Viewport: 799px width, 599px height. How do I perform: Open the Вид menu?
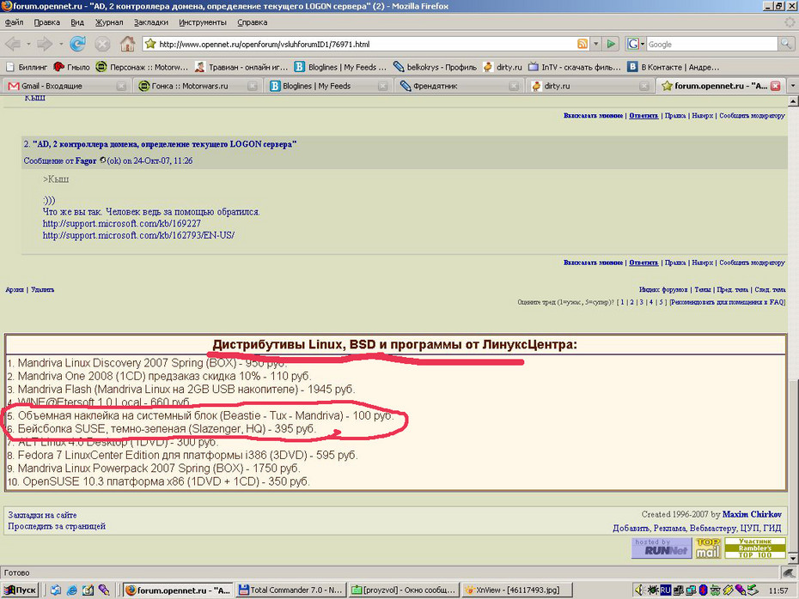pos(77,22)
